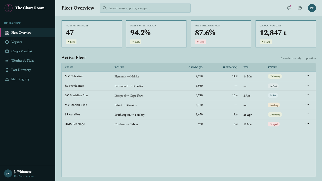The width and height of the screenshot is (322, 181).
Task: Select vessel BV Meridian Star
Action: (76, 95)
